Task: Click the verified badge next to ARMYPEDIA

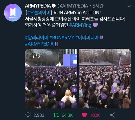Action: pos(54,6)
